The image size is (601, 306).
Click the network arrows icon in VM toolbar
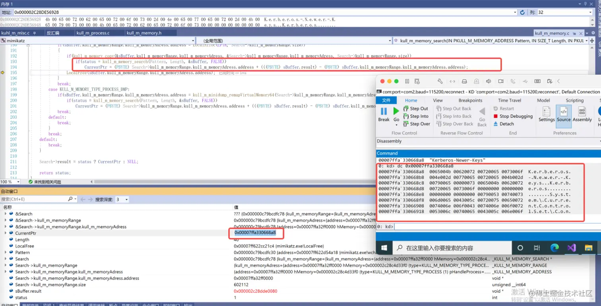click(x=452, y=81)
